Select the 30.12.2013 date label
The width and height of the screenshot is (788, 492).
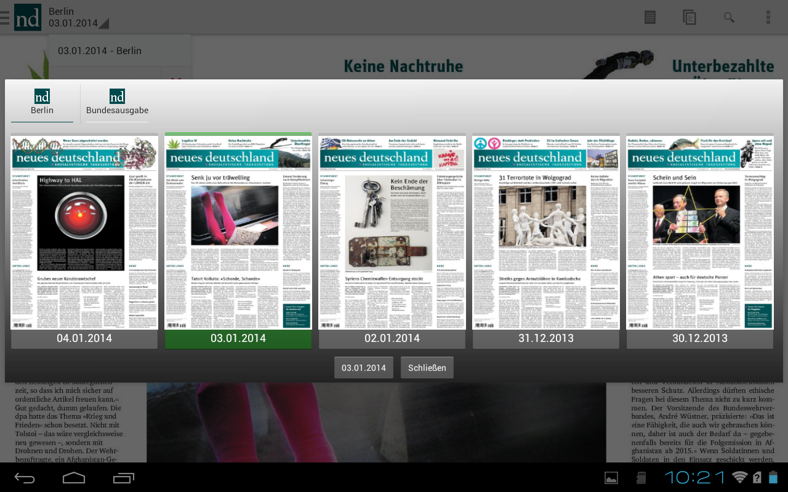[x=700, y=339]
